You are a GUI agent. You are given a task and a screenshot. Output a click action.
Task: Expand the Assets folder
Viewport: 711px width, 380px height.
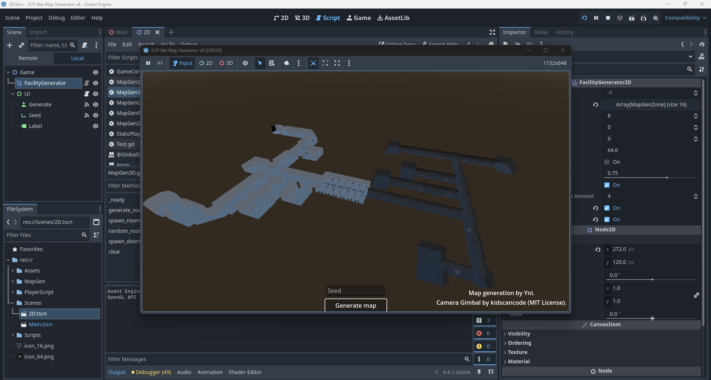13,271
